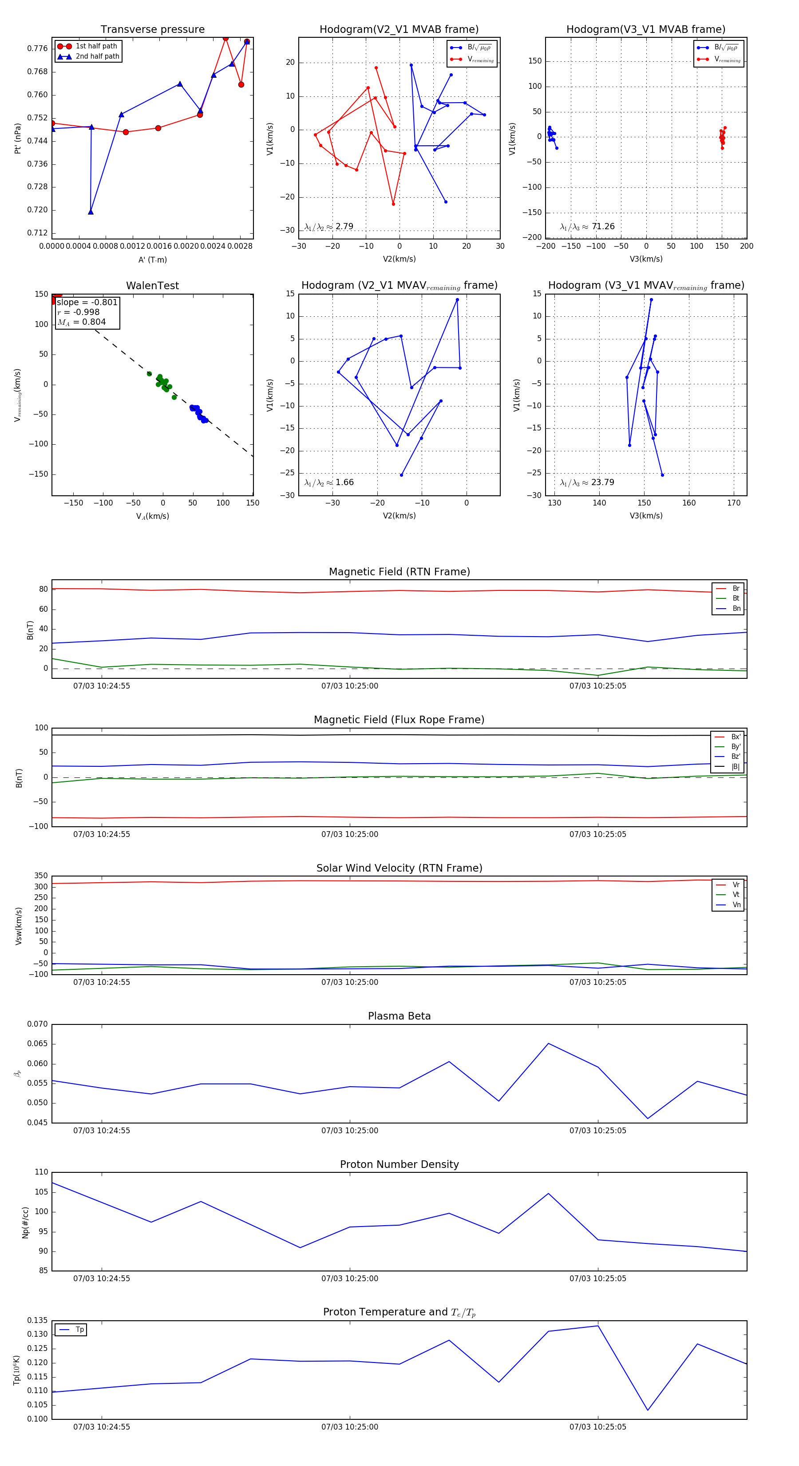Click the λ1/λ3 ≈ 23.79 annotation

[587, 482]
